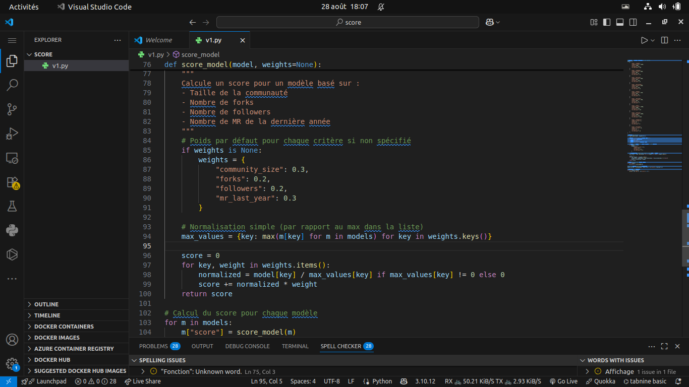Expand the "Fonction" unknown word issue
The height and width of the screenshot is (387, 689).
[143, 371]
